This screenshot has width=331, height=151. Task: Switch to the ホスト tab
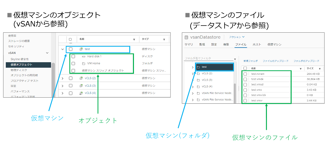(x=257, y=45)
